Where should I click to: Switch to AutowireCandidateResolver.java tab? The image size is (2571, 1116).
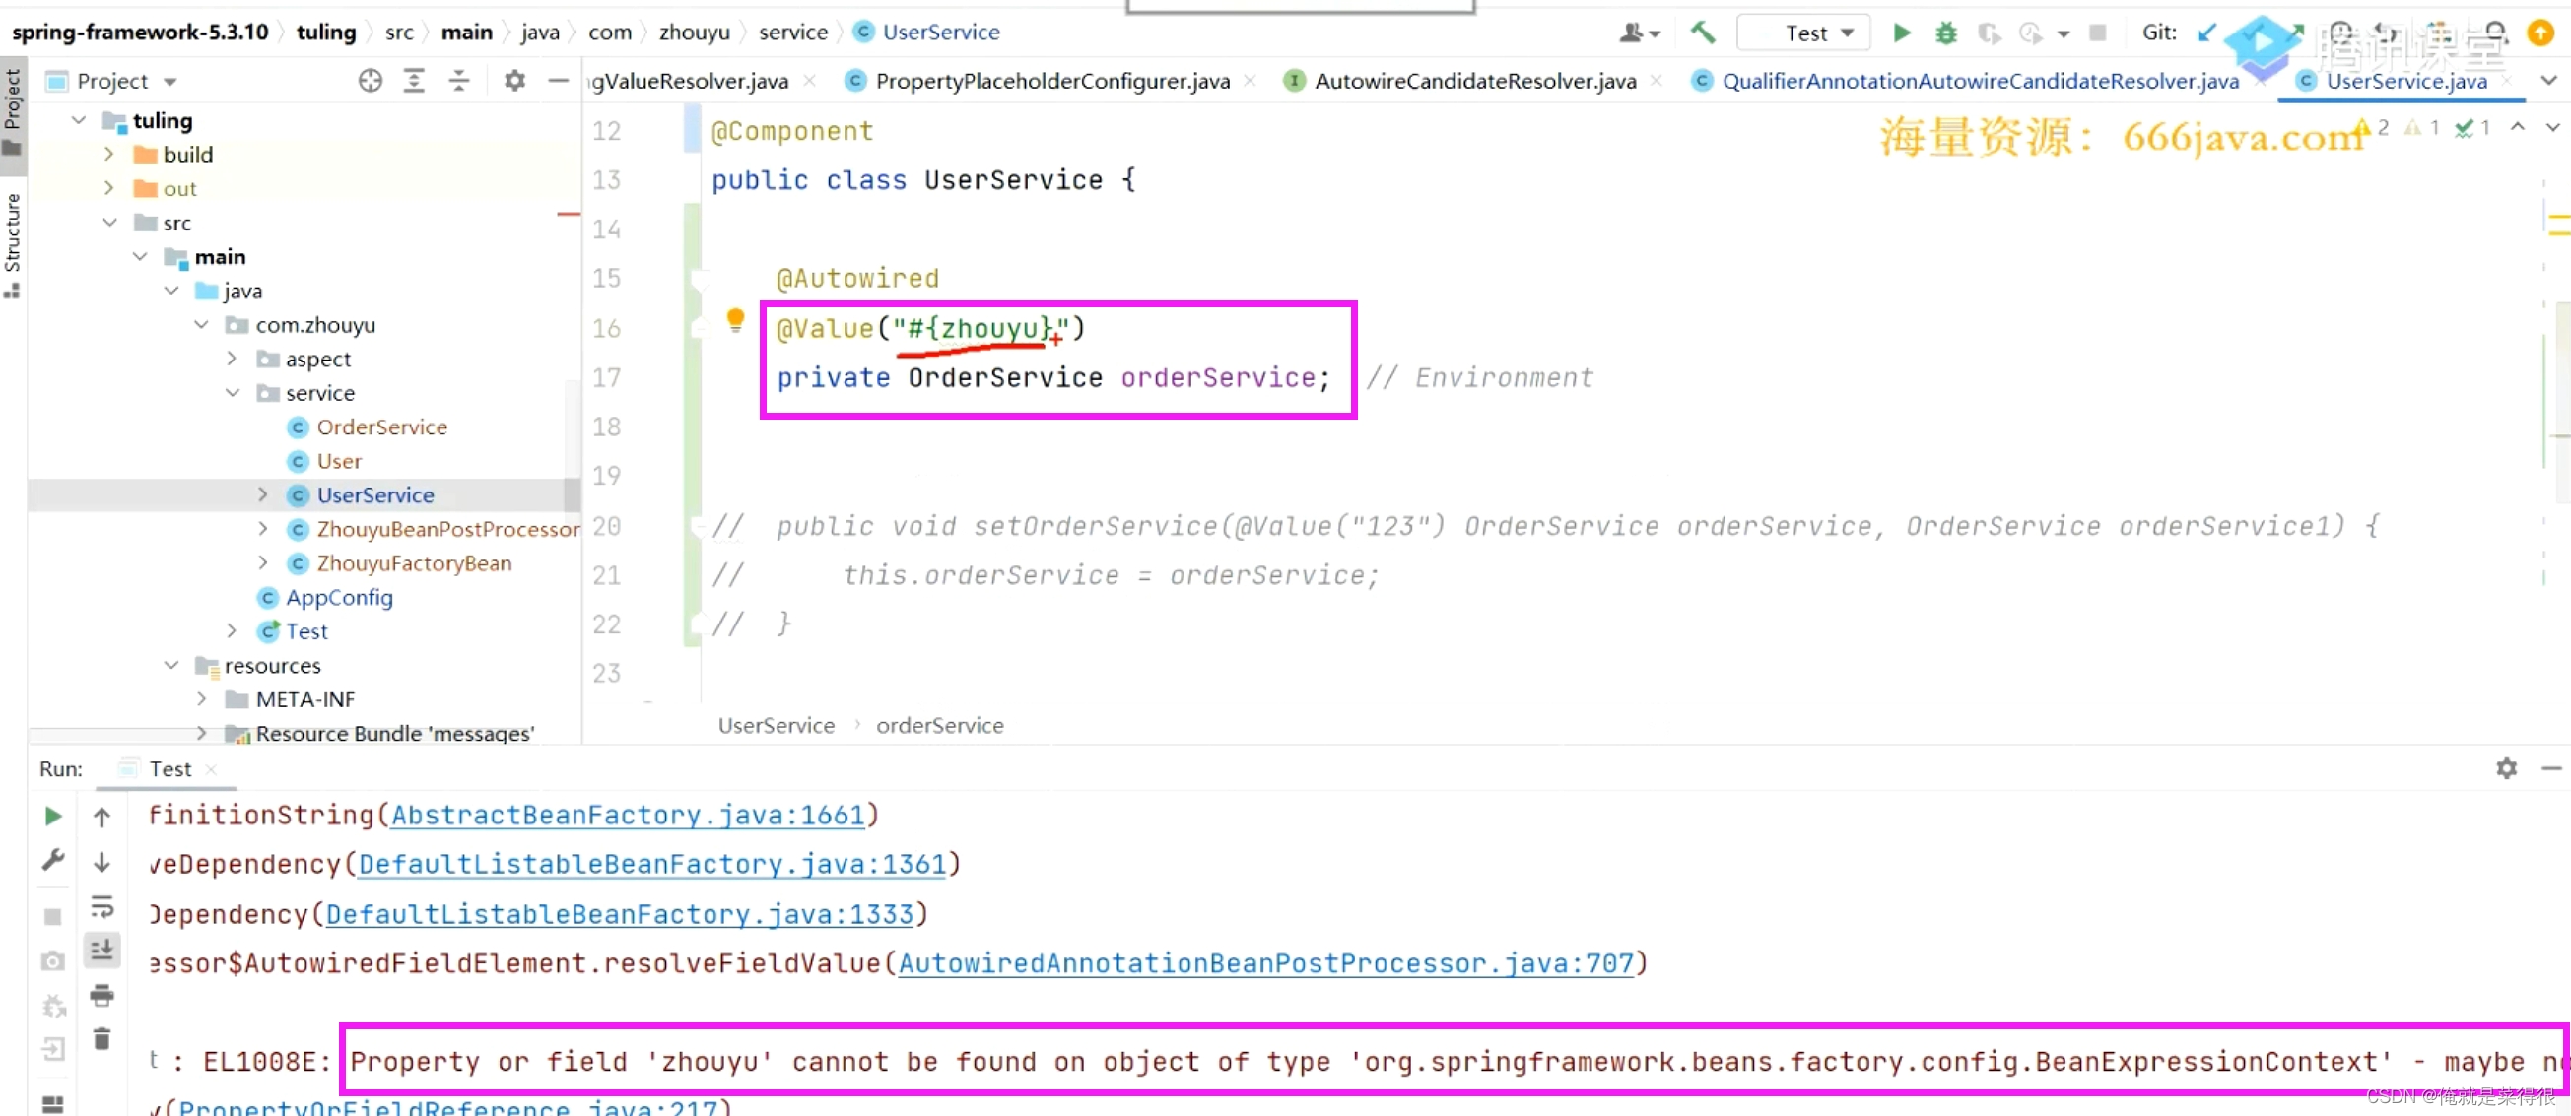[x=1474, y=81]
